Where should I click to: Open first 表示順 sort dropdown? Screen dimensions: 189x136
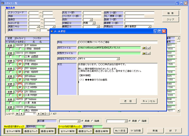[x=79, y=121]
